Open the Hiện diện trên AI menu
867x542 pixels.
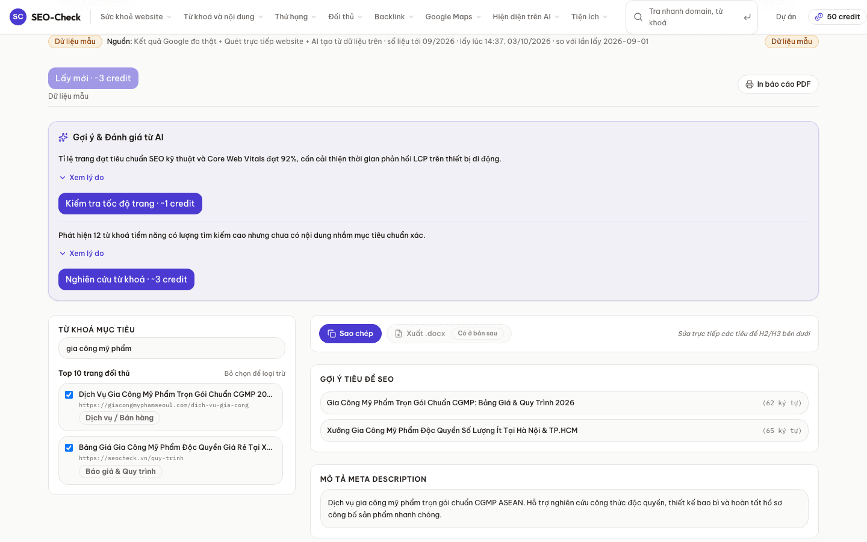click(526, 17)
